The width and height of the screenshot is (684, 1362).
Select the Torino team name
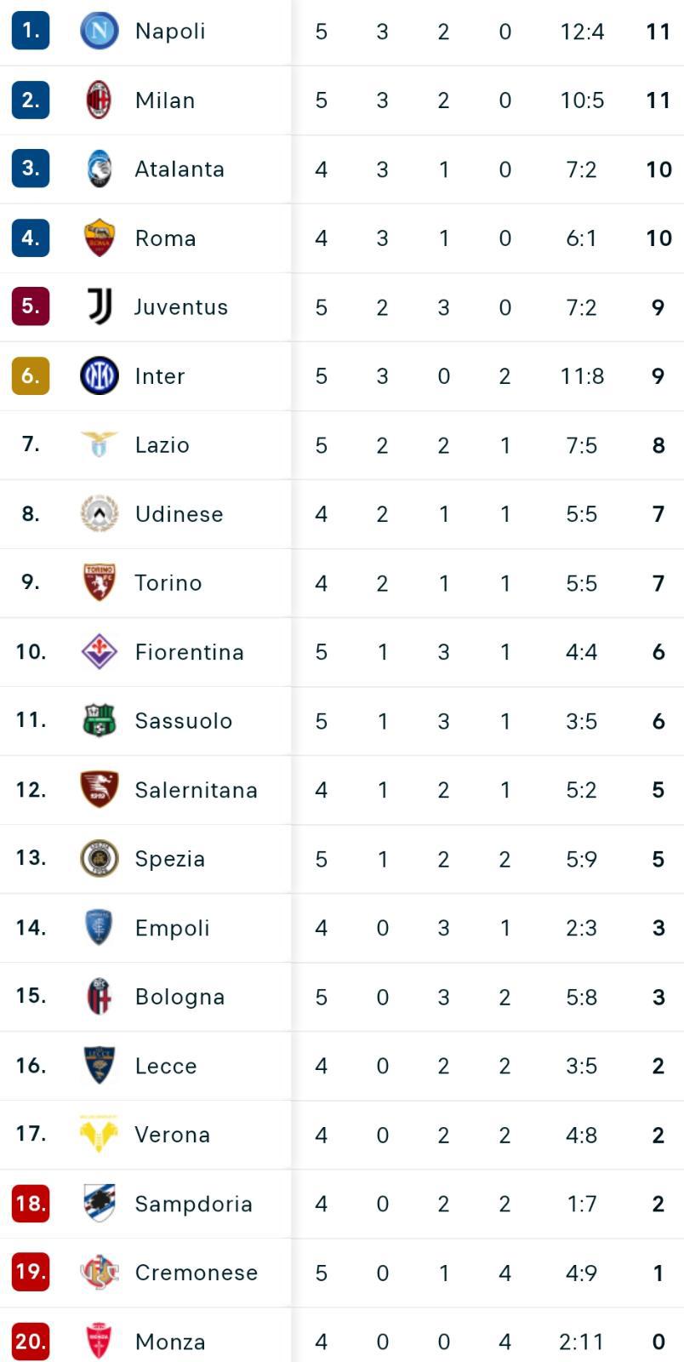tap(168, 583)
